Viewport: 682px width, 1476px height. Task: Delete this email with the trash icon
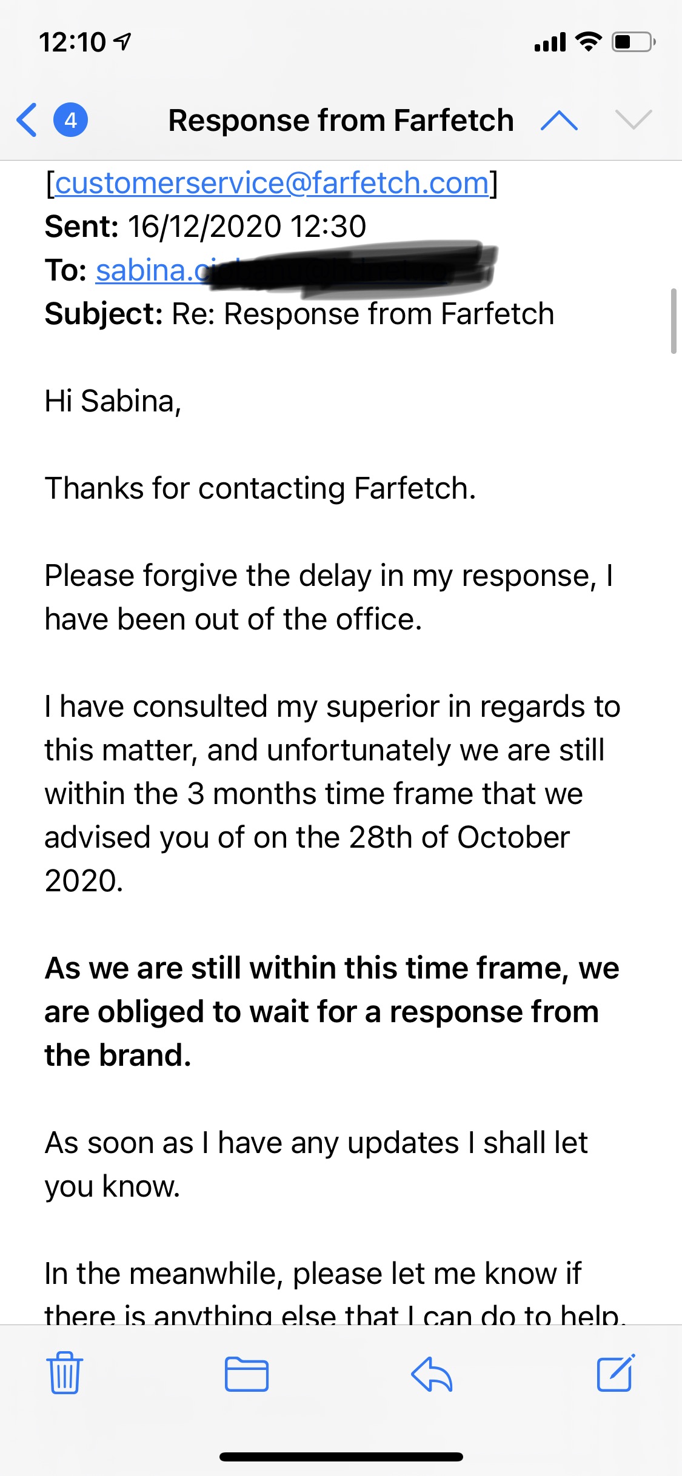tap(64, 1372)
